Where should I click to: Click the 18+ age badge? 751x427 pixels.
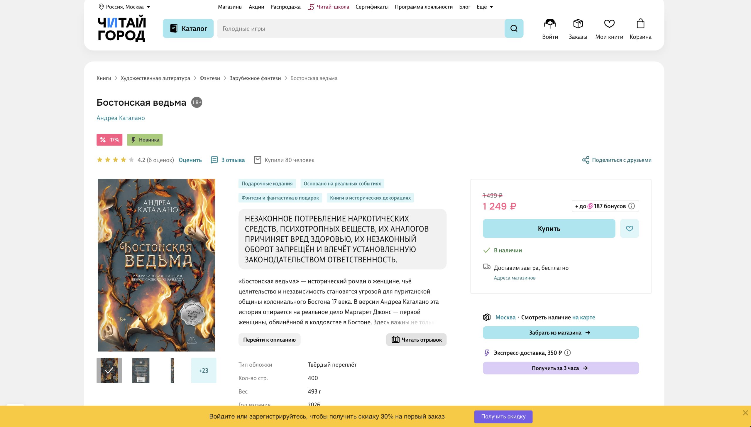point(197,102)
